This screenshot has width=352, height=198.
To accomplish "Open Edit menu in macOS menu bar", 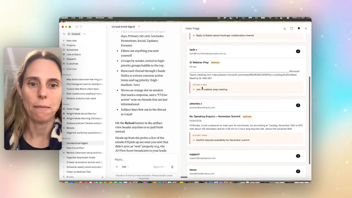I will [81, 18].
